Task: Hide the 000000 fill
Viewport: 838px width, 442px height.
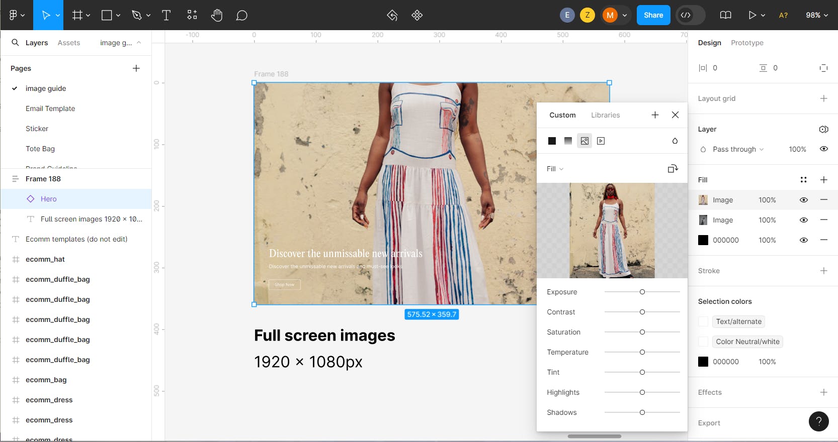Action: [x=804, y=240]
